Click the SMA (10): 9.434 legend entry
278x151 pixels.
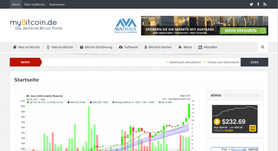pos(76,102)
